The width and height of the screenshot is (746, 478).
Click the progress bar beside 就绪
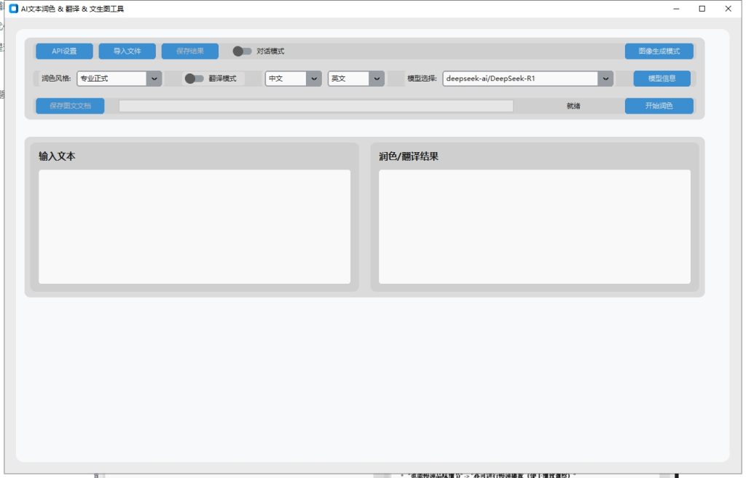tap(316, 106)
